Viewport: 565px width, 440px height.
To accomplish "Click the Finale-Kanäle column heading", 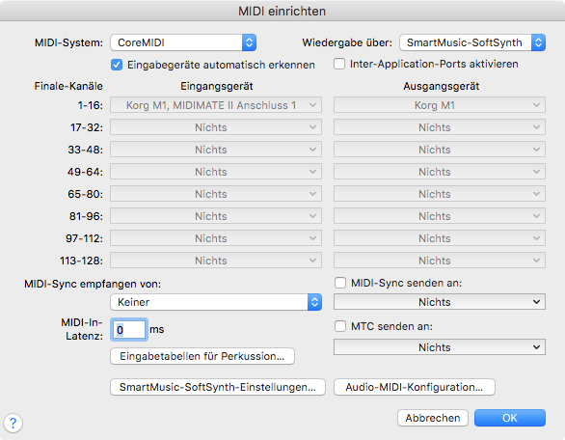I will coord(68,86).
